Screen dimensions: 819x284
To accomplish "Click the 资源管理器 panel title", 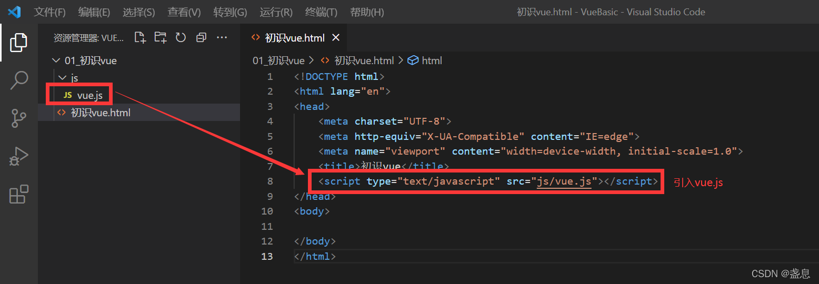I will [x=89, y=38].
